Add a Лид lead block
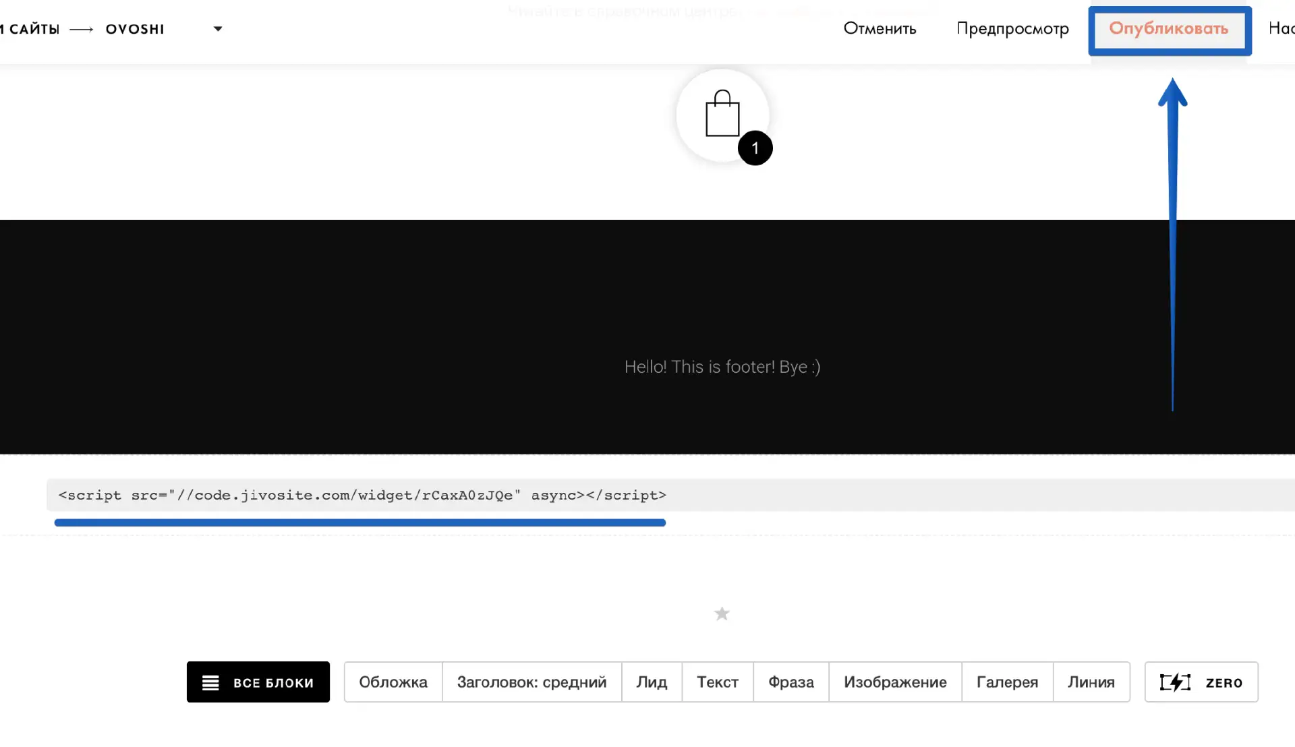The height and width of the screenshot is (747, 1295). [x=652, y=682]
